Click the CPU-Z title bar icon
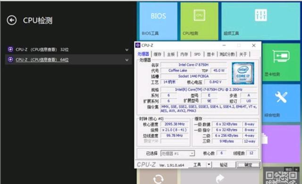Screen dimensions: 302x184 pos(138,45)
